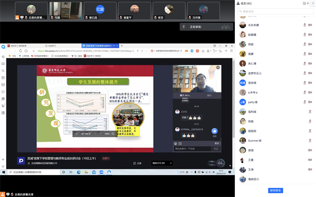
Task: Toggle microphone for member 追梦的云儿
Action: [305, 73]
